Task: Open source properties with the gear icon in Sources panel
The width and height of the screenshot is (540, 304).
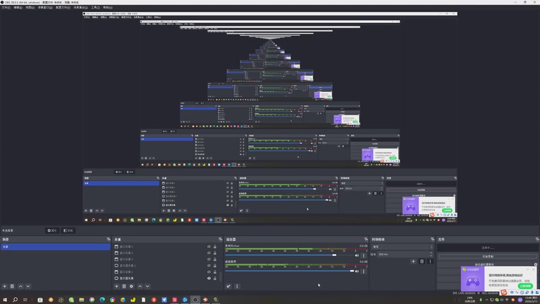Action: [x=131, y=286]
